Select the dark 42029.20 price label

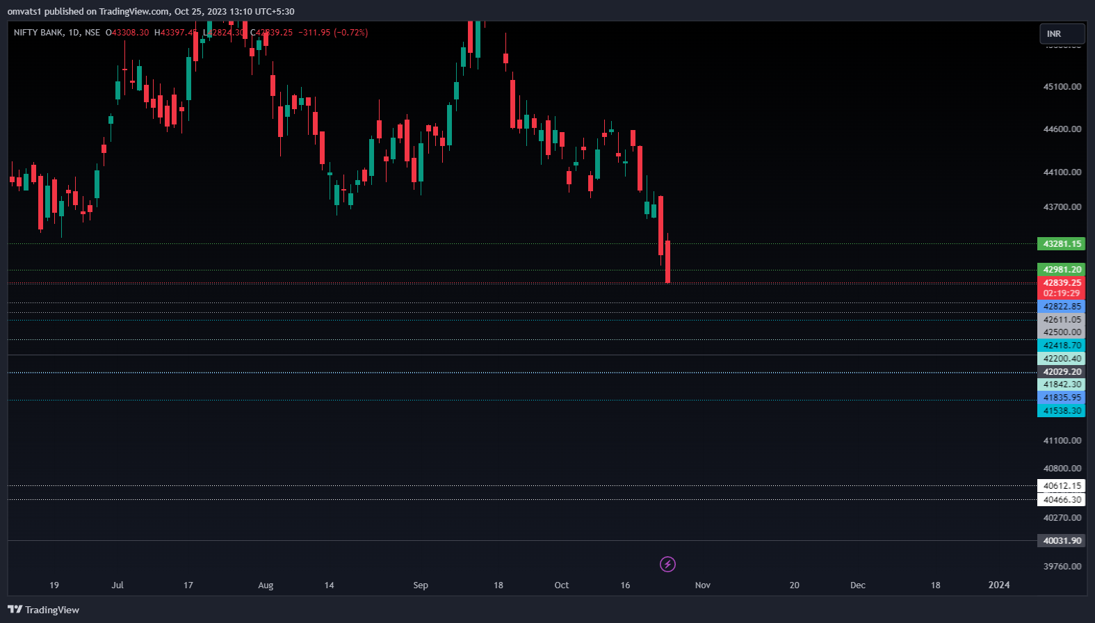pyautogui.click(x=1062, y=372)
